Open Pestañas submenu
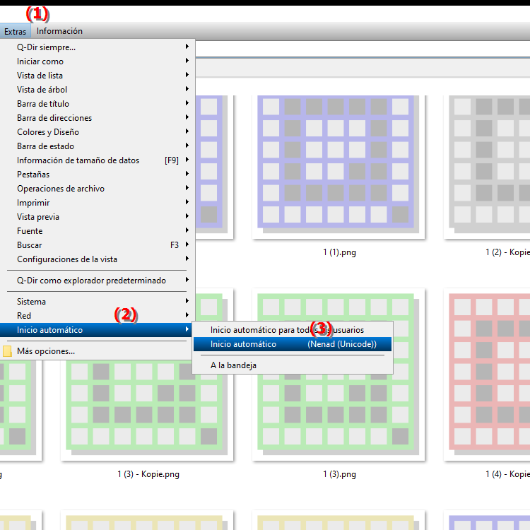530x530 pixels. pyautogui.click(x=98, y=175)
